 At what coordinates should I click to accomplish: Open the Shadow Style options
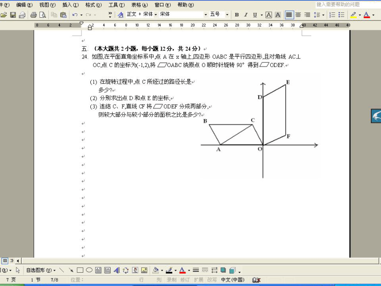pyautogui.click(x=223, y=270)
